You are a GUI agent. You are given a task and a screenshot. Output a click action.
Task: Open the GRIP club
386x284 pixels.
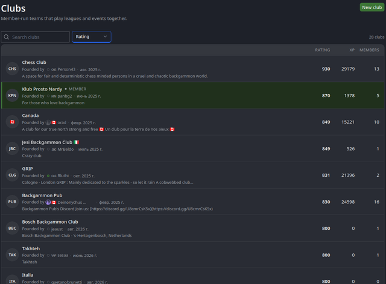tap(27, 169)
